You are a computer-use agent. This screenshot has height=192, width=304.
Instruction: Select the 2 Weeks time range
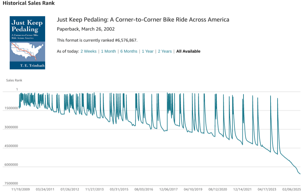tap(88, 51)
